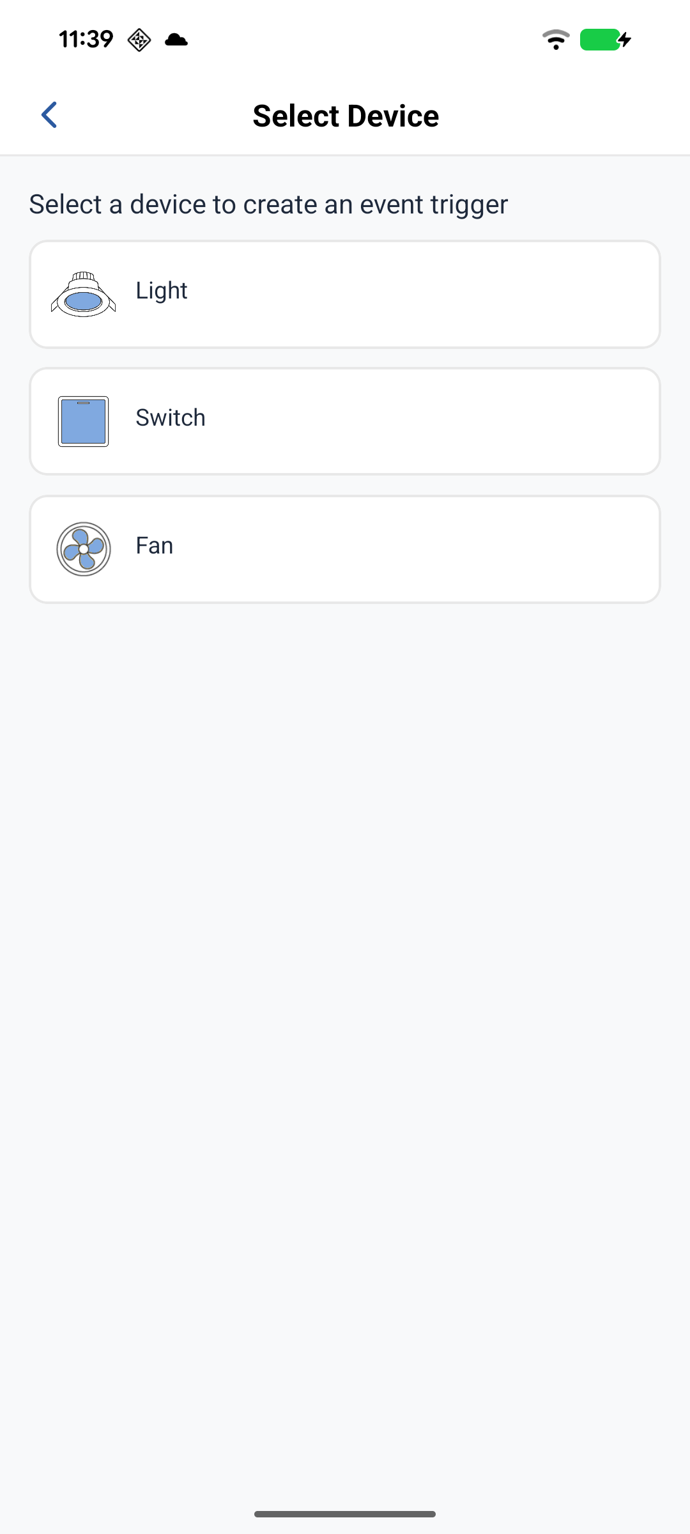Tap the home indicator bar

[x=345, y=1514]
